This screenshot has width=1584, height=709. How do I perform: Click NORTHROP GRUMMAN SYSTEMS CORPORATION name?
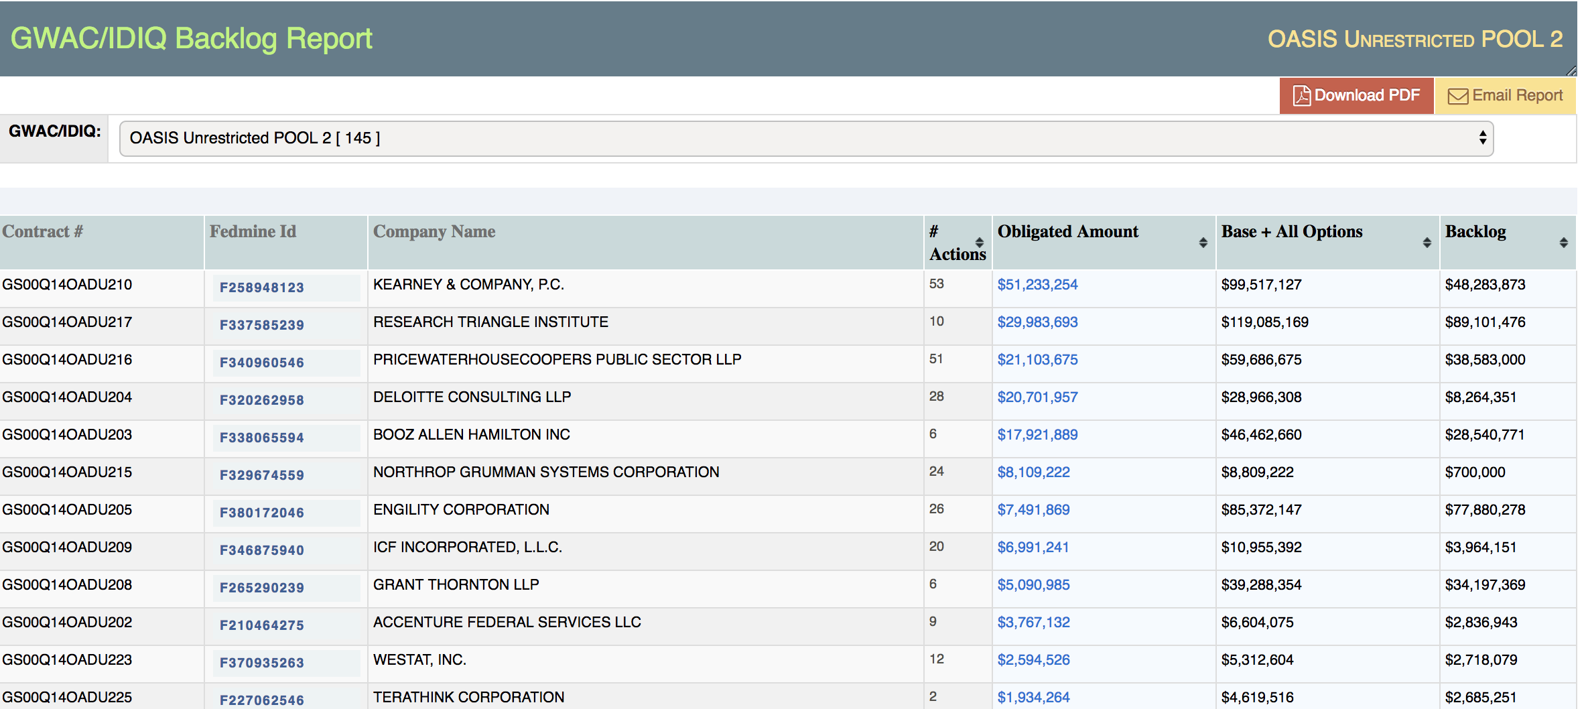(546, 472)
